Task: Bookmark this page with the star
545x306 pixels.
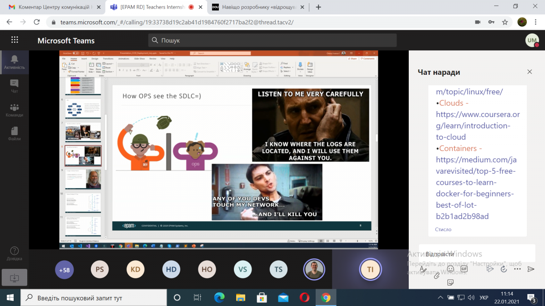Action: tap(505, 22)
